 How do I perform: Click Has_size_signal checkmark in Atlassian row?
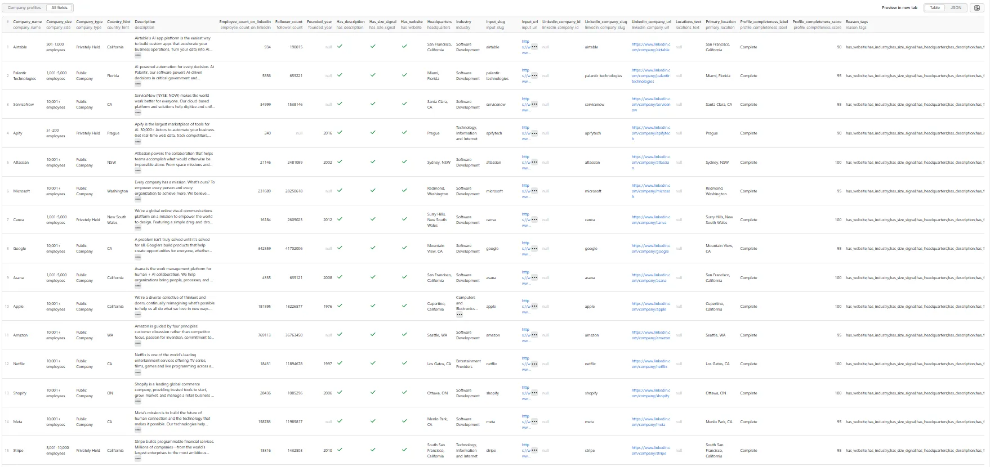[373, 161]
